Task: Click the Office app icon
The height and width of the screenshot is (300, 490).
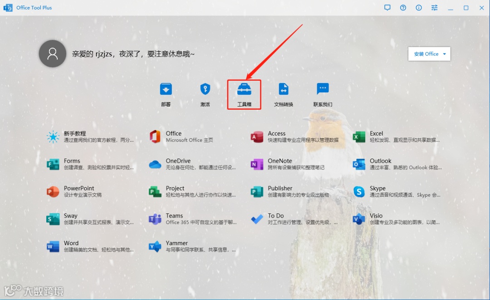Action: [x=155, y=137]
